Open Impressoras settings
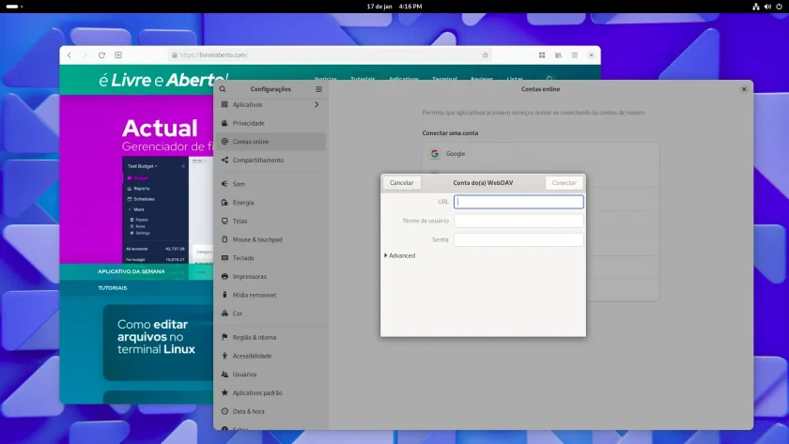Image resolution: width=789 pixels, height=444 pixels. 271,277
